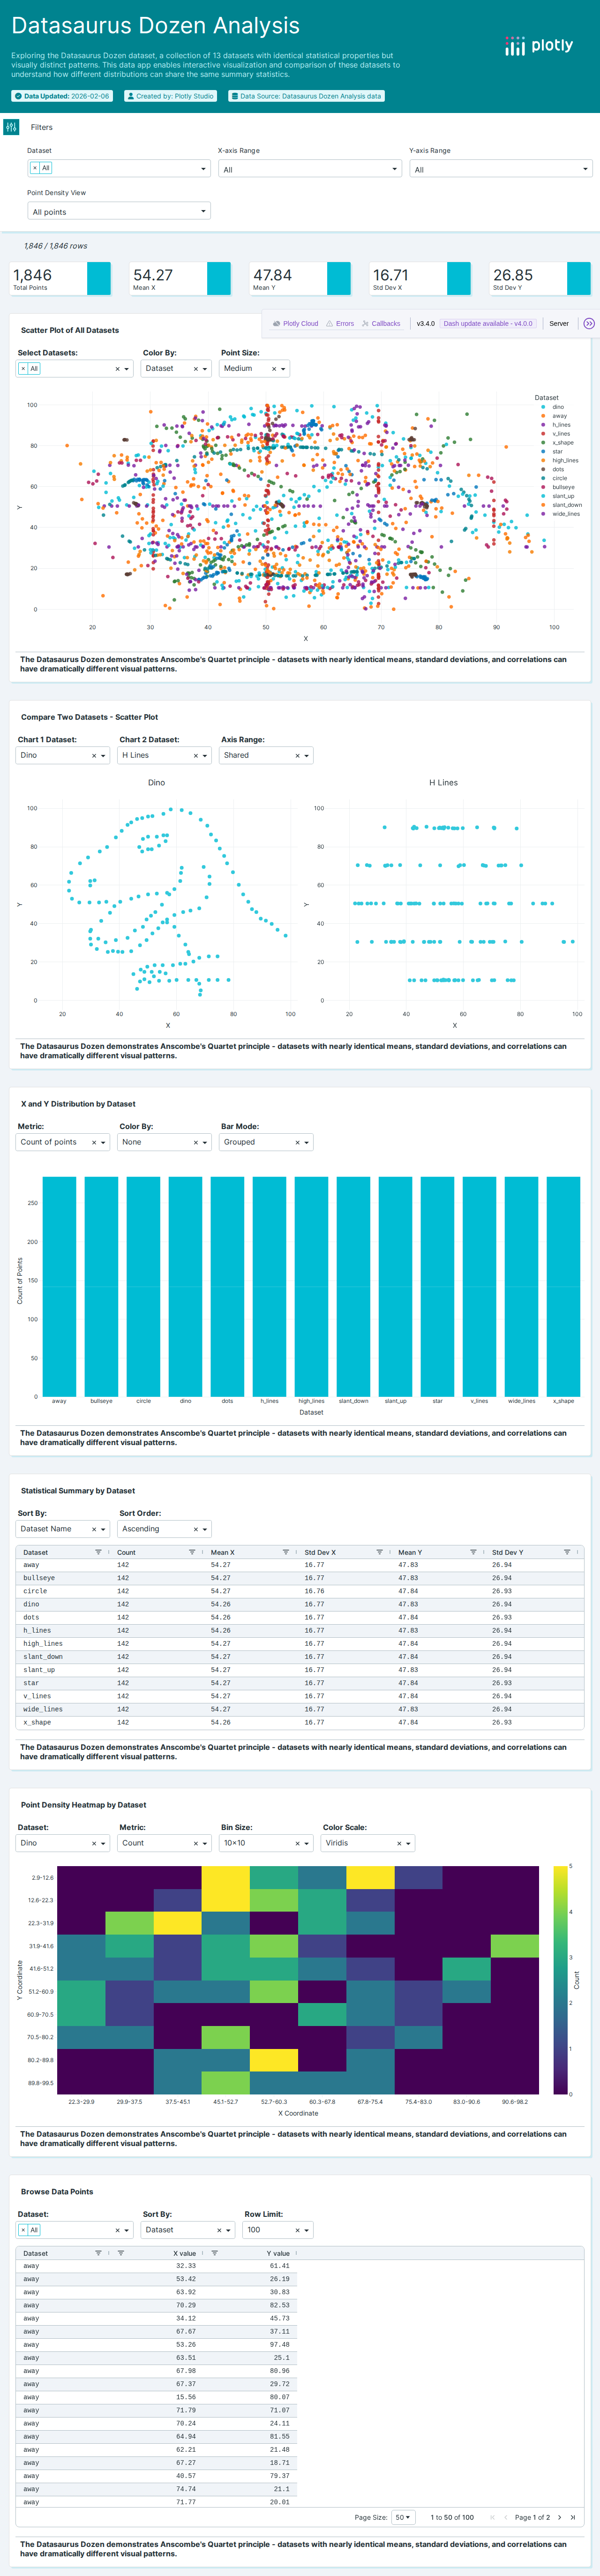Clear the heatmap Color Scale 'Viridis' value
The image size is (600, 2576).
tap(399, 1843)
